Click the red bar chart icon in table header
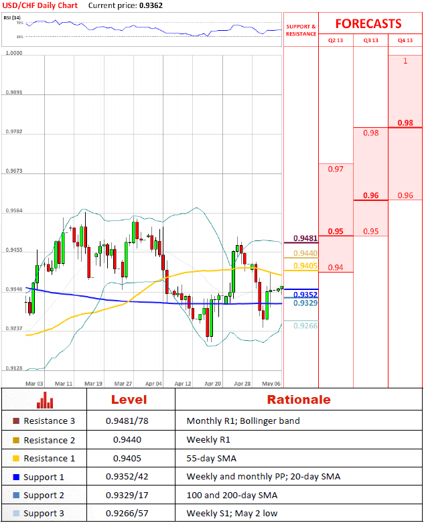 (45, 400)
